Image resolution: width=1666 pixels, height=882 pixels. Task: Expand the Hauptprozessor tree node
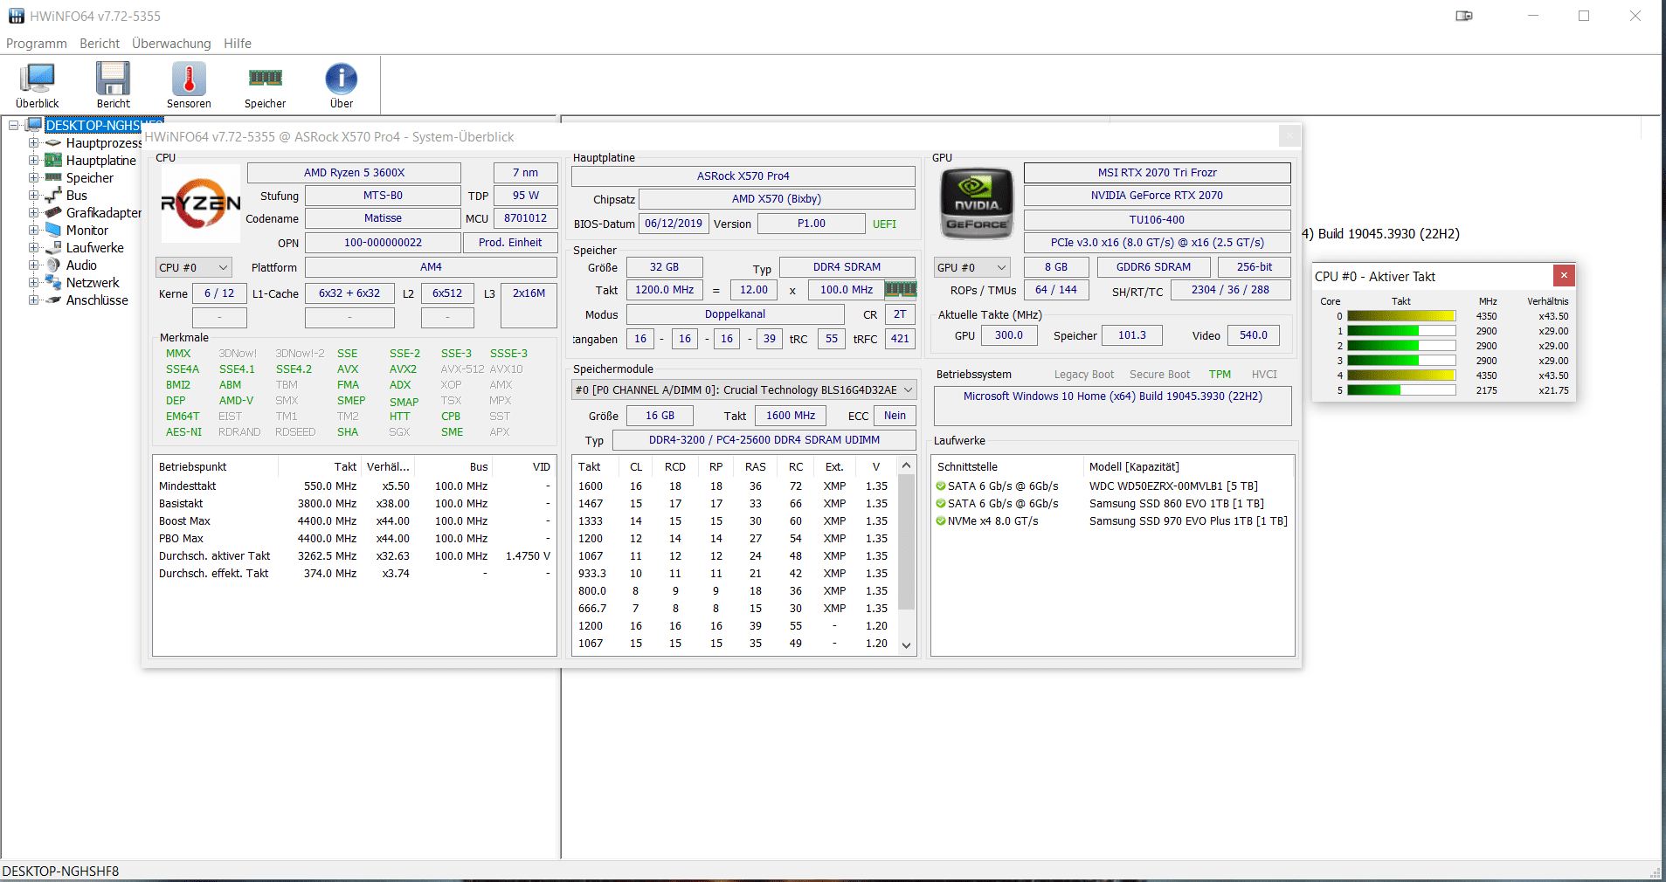[x=33, y=142]
